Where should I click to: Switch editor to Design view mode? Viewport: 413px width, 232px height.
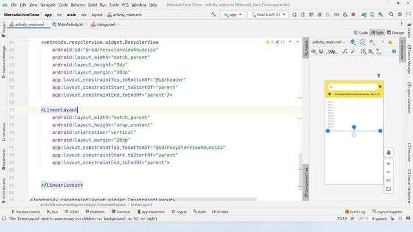(395, 33)
